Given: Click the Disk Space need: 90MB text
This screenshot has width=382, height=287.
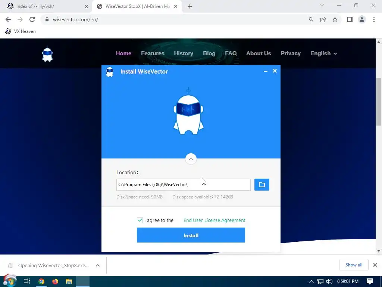Looking at the screenshot, I should 140,197.
